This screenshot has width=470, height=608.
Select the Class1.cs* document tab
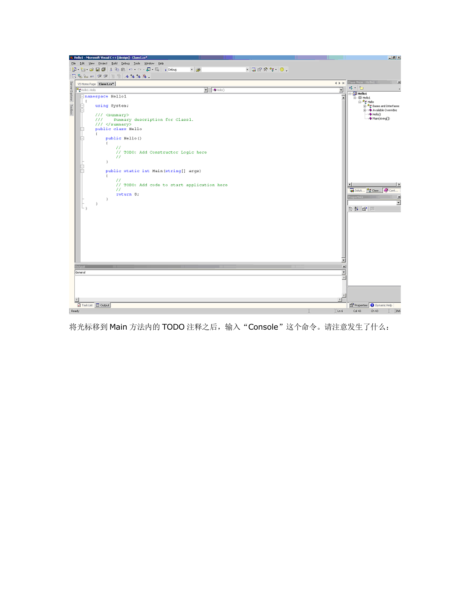pyautogui.click(x=106, y=84)
